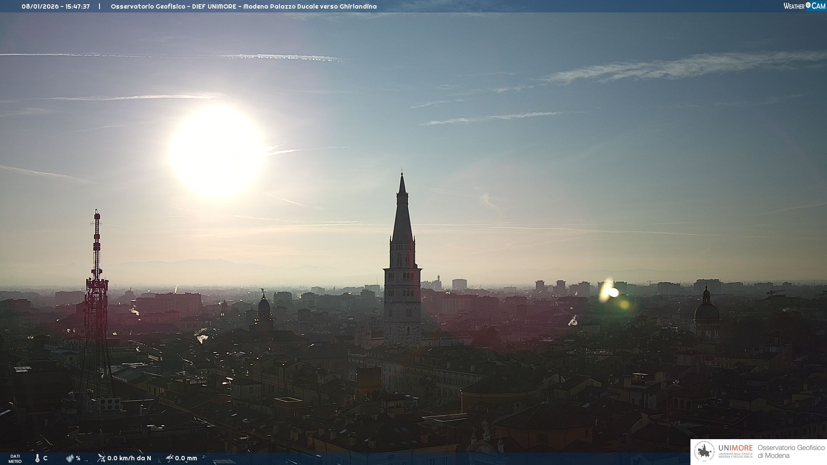Click the sun in the webcam image
The height and width of the screenshot is (465, 827).
(x=218, y=152)
